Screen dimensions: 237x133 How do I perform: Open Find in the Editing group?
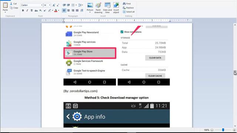[x=127, y=4]
